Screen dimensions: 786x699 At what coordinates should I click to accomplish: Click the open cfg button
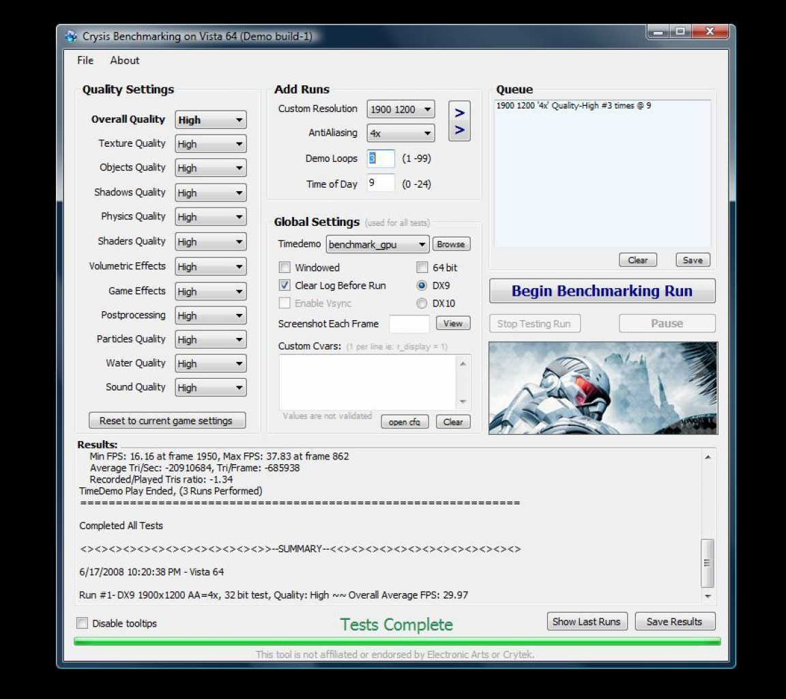(405, 422)
